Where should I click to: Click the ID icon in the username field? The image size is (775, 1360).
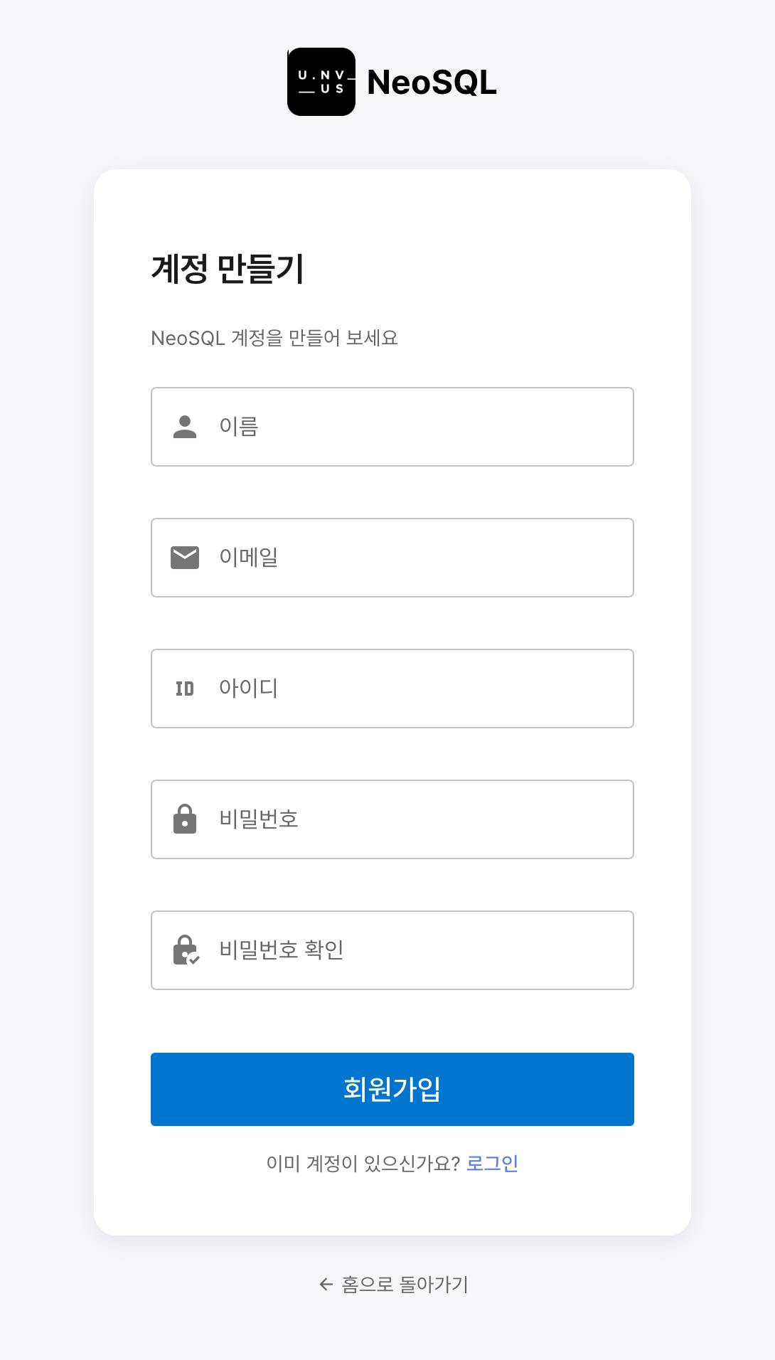coord(186,688)
